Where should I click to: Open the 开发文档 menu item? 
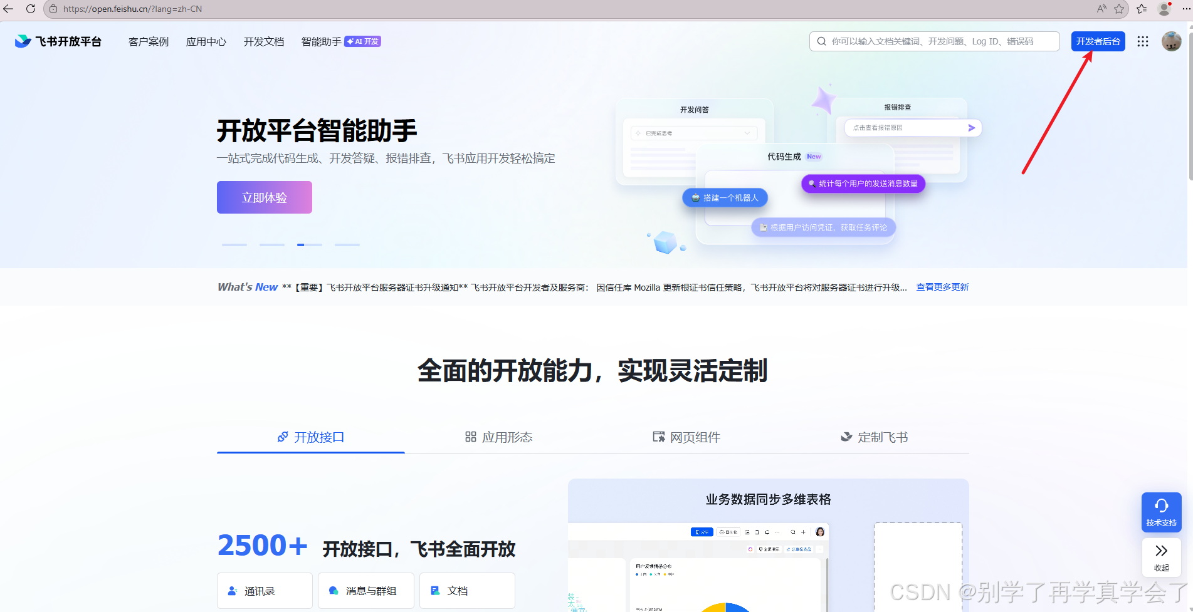(x=263, y=41)
